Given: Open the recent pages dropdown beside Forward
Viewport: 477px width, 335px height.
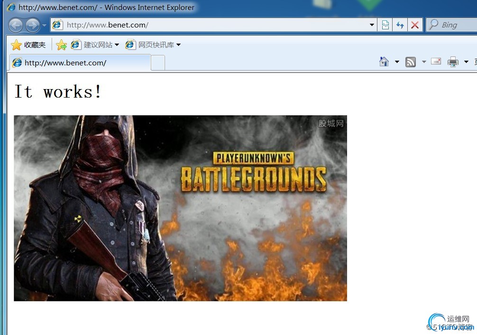Looking at the screenshot, I should point(45,25).
